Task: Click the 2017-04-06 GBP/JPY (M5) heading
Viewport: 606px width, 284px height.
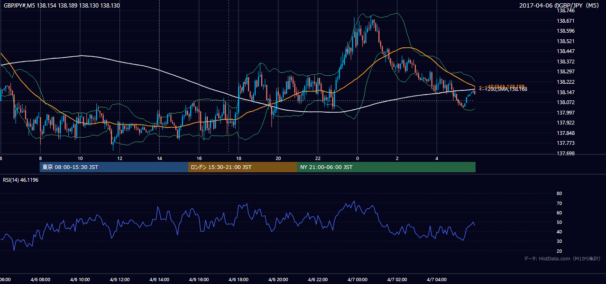Action: (560, 5)
